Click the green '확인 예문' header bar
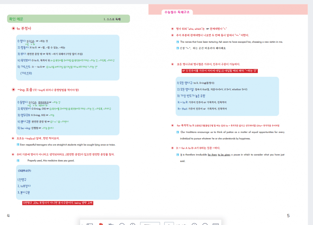 (x=68, y=19)
